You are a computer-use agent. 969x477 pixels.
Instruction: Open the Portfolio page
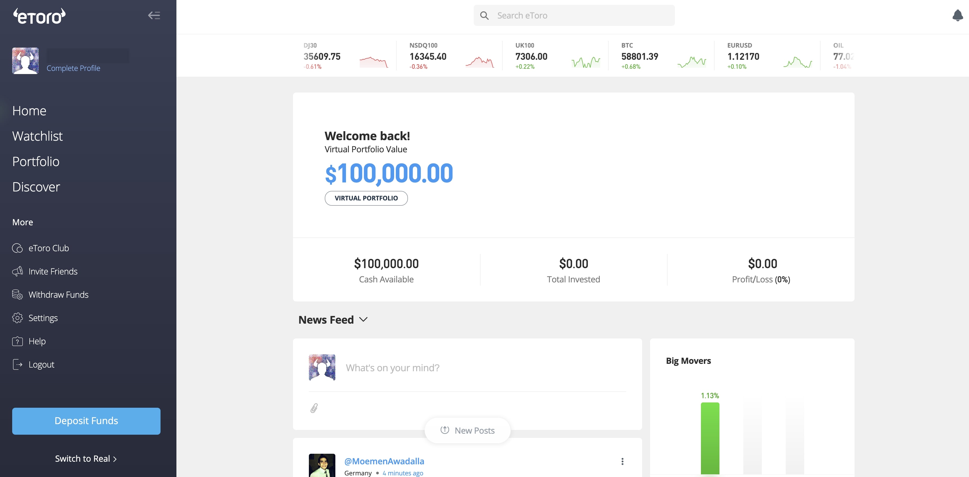(36, 162)
